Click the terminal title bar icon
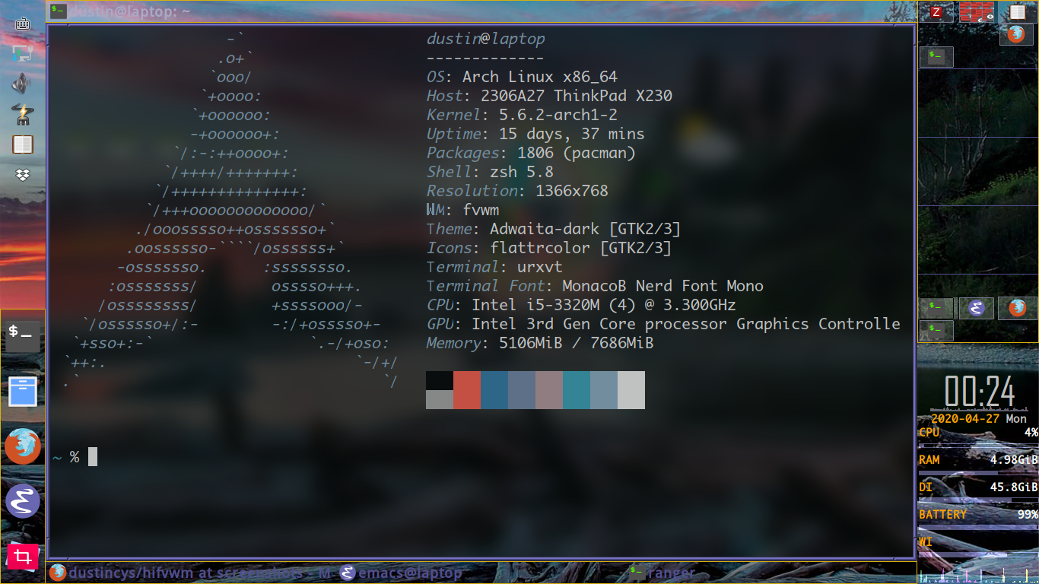Viewport: 1039px width, 584px height. pos(59,11)
